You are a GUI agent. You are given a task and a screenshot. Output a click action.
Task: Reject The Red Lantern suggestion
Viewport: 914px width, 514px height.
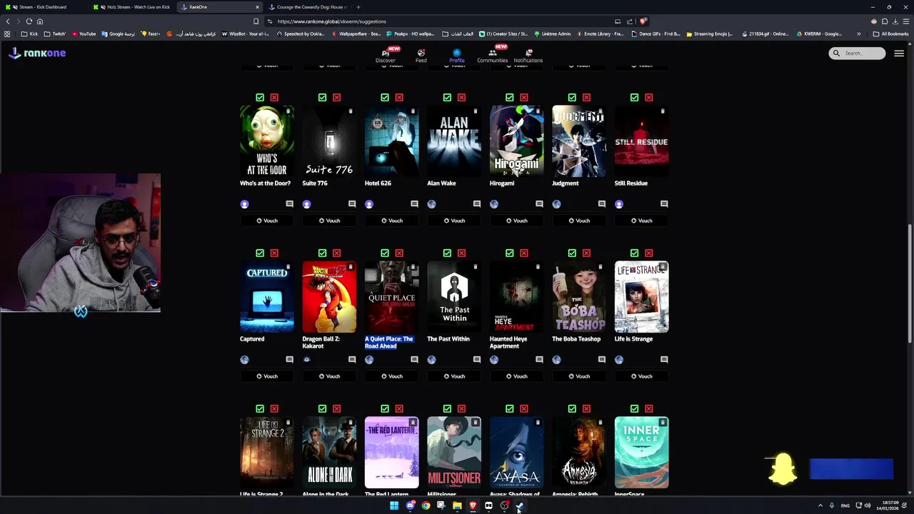(399, 408)
